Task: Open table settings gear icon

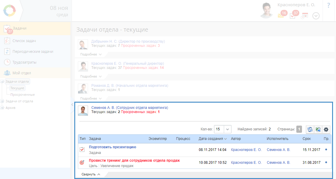Action: (x=326, y=129)
